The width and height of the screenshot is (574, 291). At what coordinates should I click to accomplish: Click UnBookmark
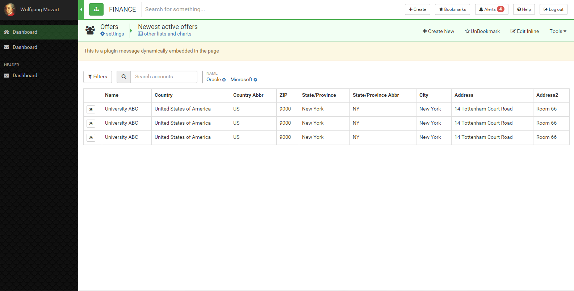click(482, 31)
